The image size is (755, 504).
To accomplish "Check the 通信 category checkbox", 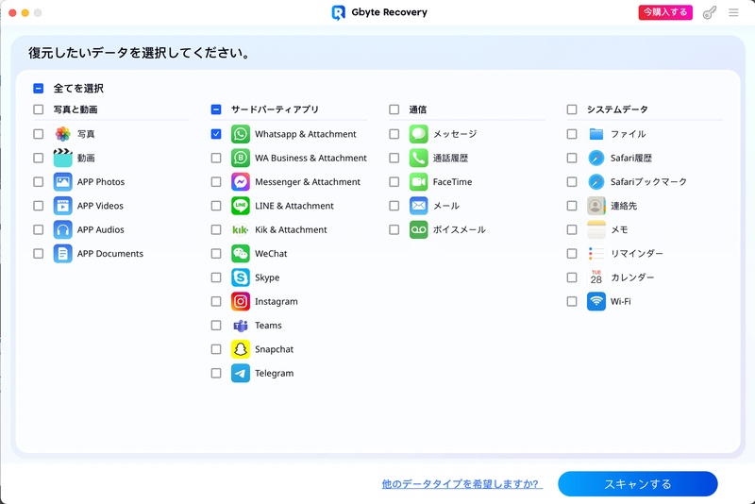I will pos(394,109).
